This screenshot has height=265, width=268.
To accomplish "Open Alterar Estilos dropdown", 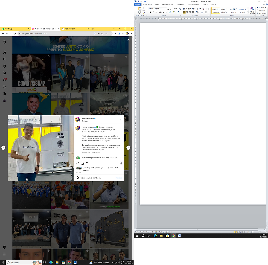I will [x=252, y=11].
